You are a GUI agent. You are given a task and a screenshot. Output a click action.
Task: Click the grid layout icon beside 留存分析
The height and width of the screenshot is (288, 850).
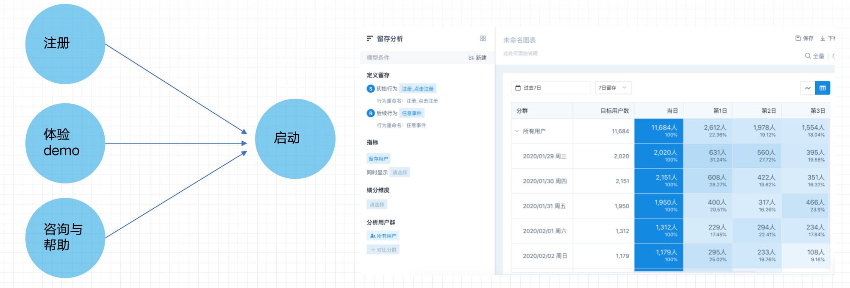click(x=483, y=39)
